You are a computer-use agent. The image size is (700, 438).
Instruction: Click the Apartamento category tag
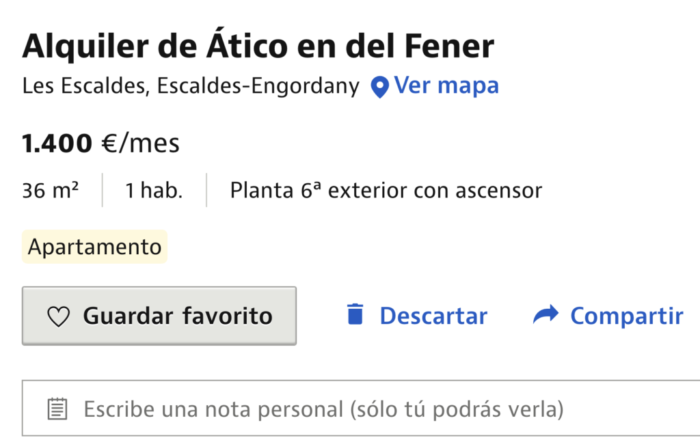click(x=94, y=247)
